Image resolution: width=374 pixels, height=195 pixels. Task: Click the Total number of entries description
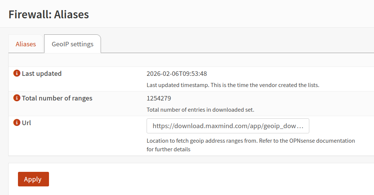click(200, 110)
